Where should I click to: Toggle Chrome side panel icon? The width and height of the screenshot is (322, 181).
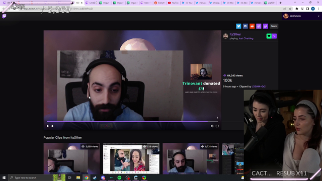click(307, 9)
